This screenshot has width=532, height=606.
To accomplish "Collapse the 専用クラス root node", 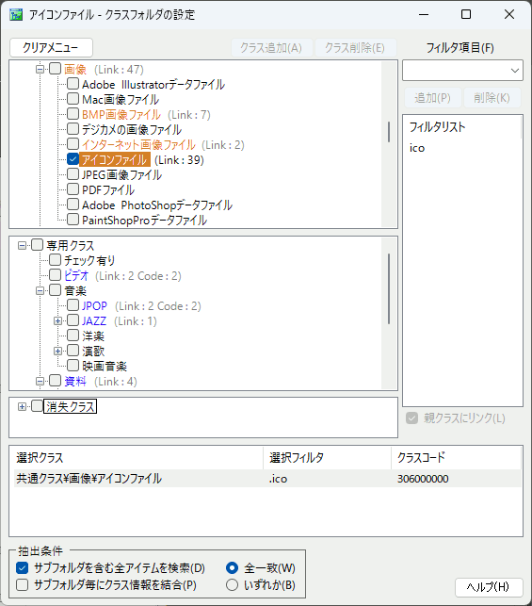I will (x=22, y=245).
